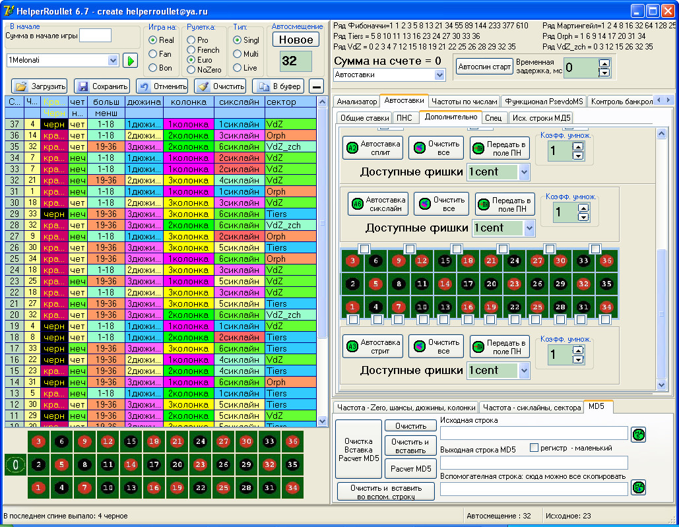Click the Сохранить floppy disk button

coord(101,86)
